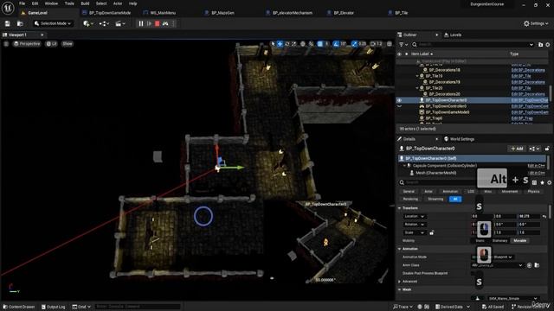Open the Cinematics clapperboard dropdown
The image size is (554, 311).
(x=120, y=23)
